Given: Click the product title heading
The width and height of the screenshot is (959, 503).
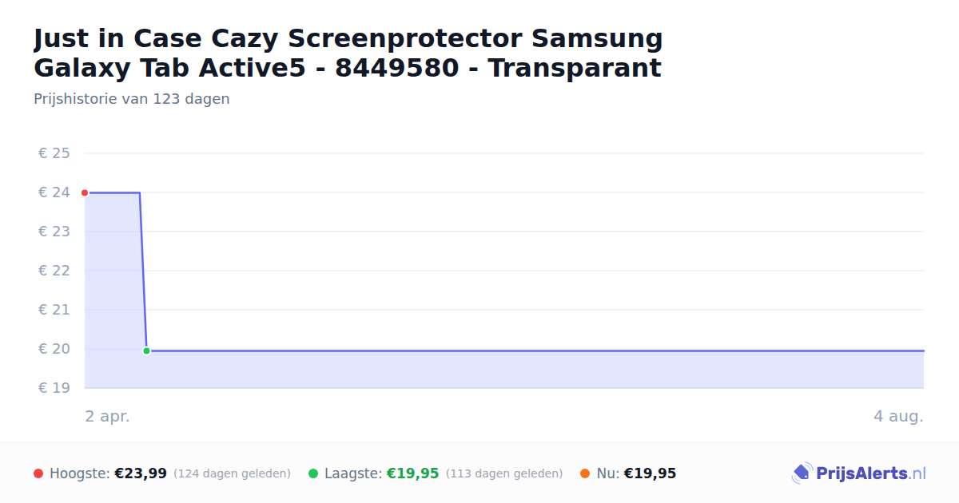Looking at the screenshot, I should (348, 53).
